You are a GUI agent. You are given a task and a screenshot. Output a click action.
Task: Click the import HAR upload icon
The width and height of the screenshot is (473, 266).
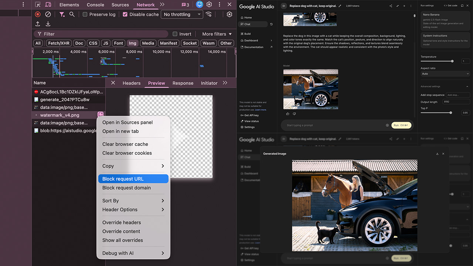click(38, 24)
